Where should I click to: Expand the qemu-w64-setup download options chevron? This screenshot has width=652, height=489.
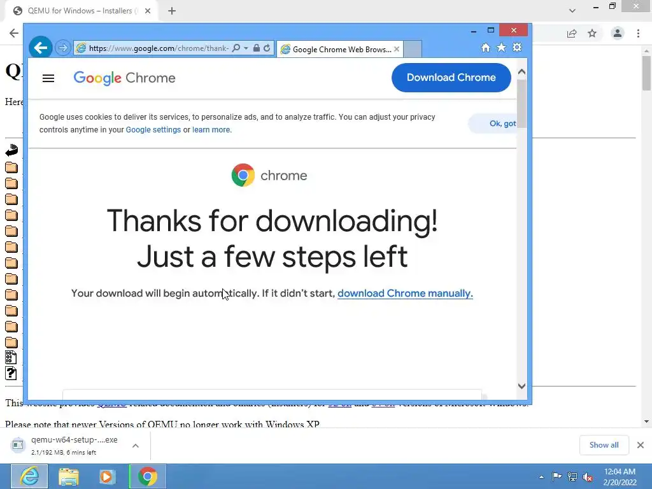coord(136,445)
